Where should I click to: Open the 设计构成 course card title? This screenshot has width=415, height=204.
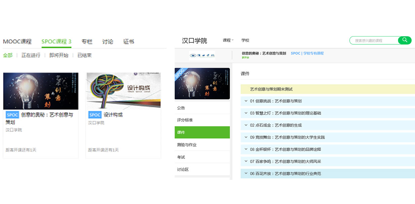click(x=113, y=115)
